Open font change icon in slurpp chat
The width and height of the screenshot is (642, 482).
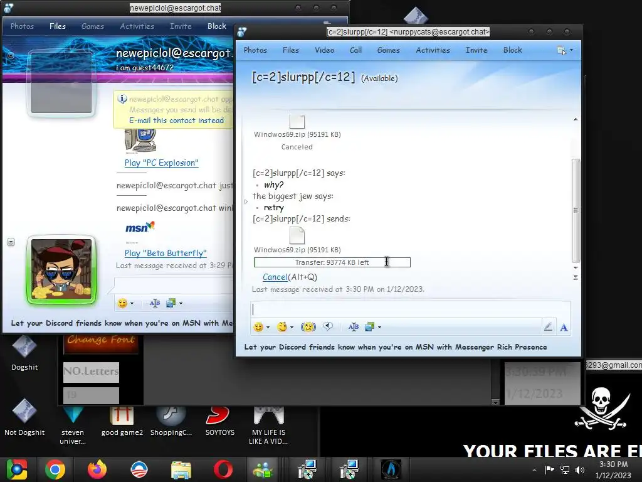coord(354,327)
